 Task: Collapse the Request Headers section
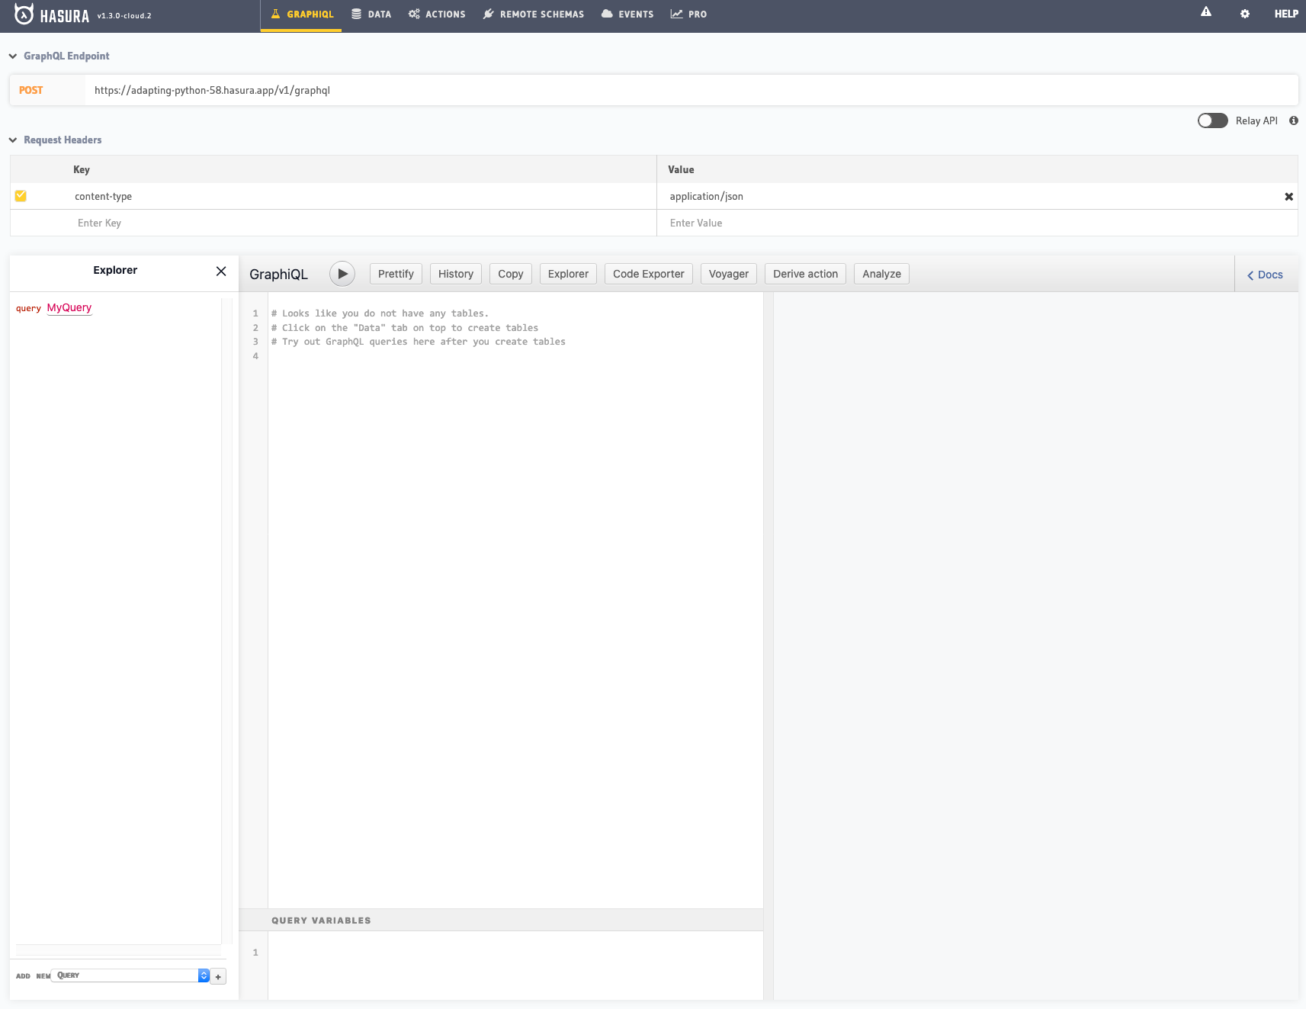[x=13, y=140]
